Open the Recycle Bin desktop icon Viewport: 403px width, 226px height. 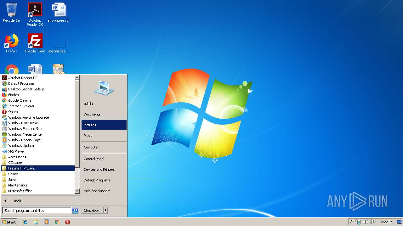pyautogui.click(x=11, y=13)
